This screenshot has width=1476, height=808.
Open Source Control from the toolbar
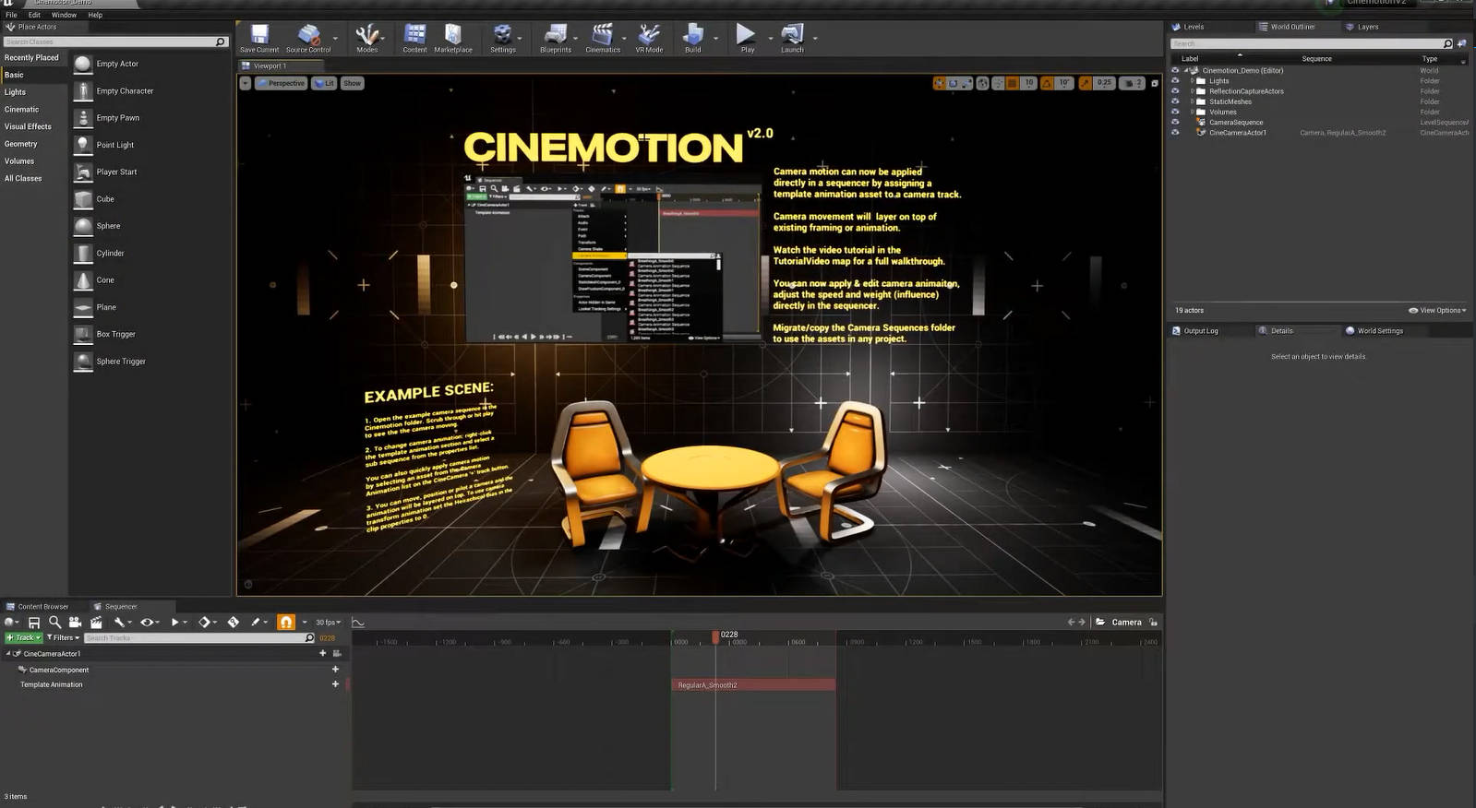307,38
